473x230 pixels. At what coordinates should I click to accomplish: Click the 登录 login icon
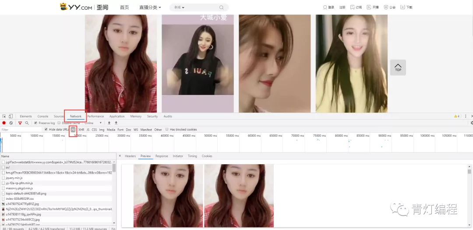325,7
